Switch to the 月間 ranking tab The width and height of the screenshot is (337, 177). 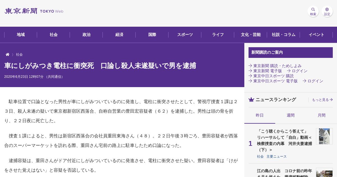322,115
